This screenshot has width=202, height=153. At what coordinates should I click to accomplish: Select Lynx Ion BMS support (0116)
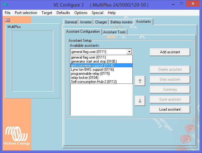pos(92,69)
